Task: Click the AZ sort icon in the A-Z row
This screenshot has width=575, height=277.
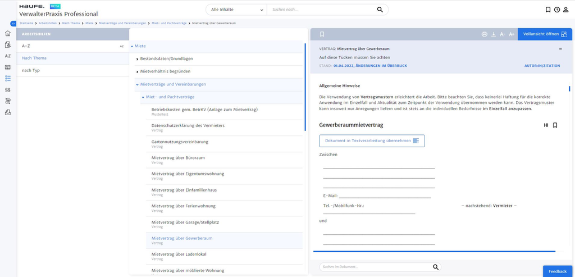Action: [122, 46]
